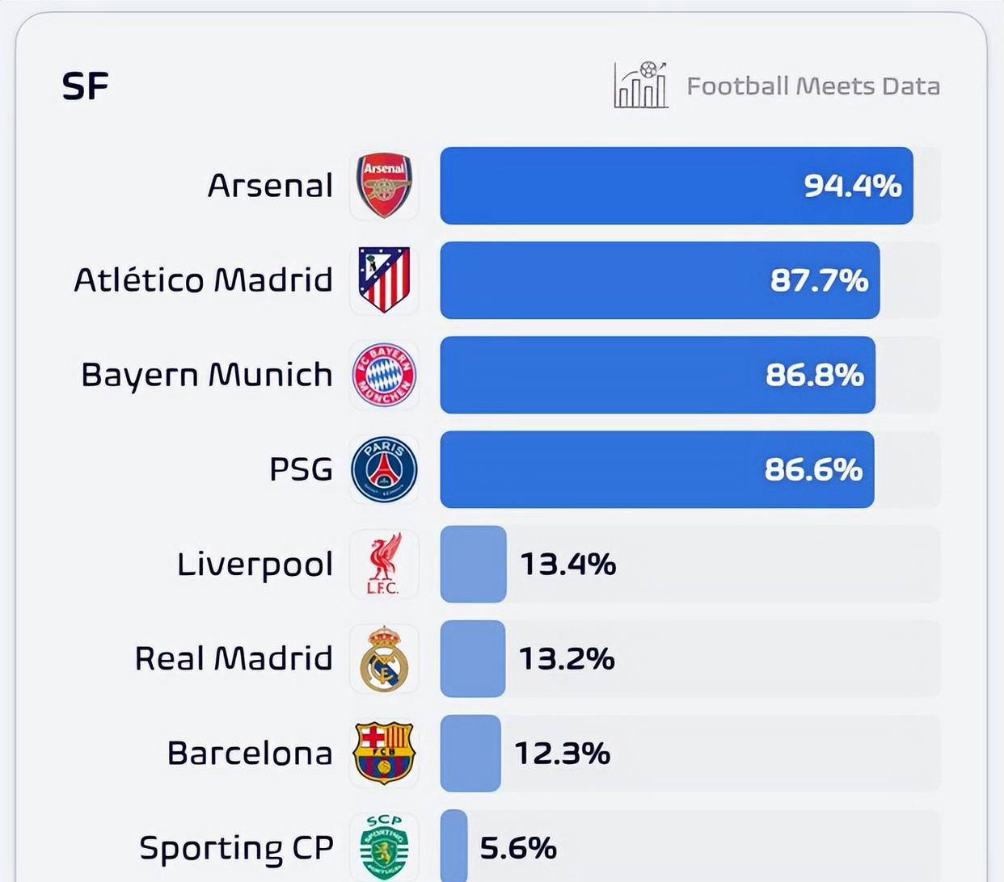Click Barcelona's 12.3% percentage label
This screenshot has height=882, width=1004.
point(563,754)
